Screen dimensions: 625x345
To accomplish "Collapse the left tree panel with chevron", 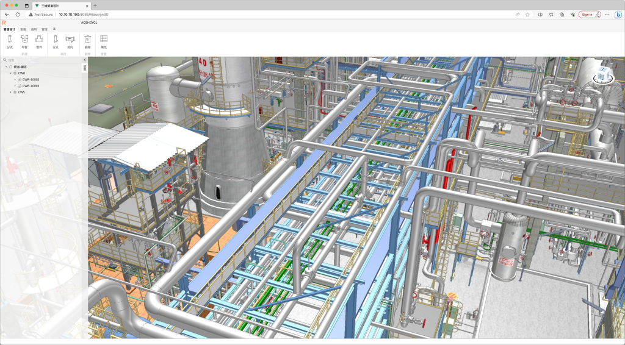I will [x=85, y=60].
